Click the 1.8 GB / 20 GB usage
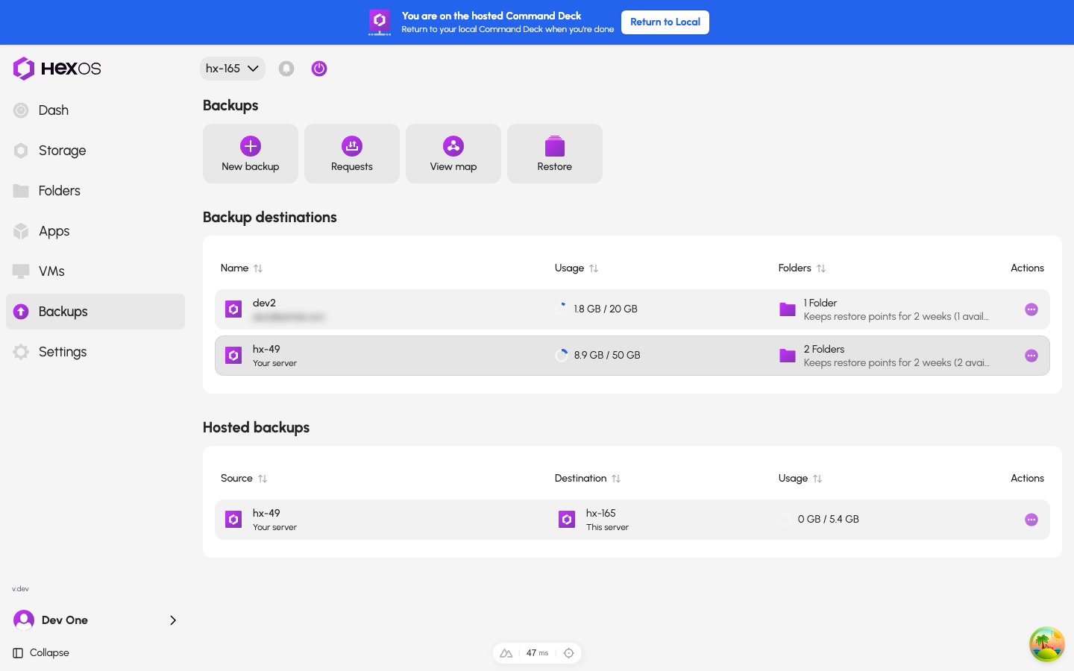The image size is (1074, 671). tap(606, 309)
